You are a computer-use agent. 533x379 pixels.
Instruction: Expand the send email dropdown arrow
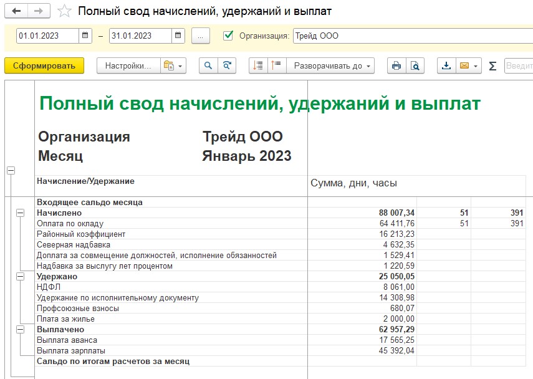(x=476, y=66)
